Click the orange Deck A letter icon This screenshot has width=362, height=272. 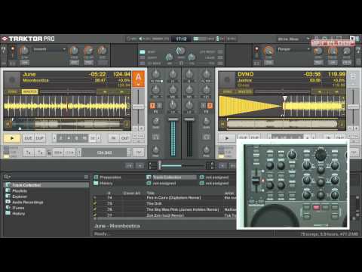pos(139,79)
